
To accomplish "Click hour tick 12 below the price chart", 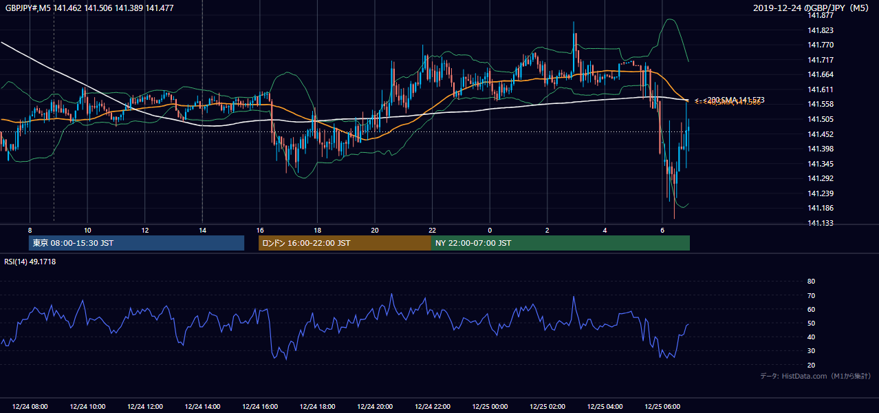I will 144,230.
